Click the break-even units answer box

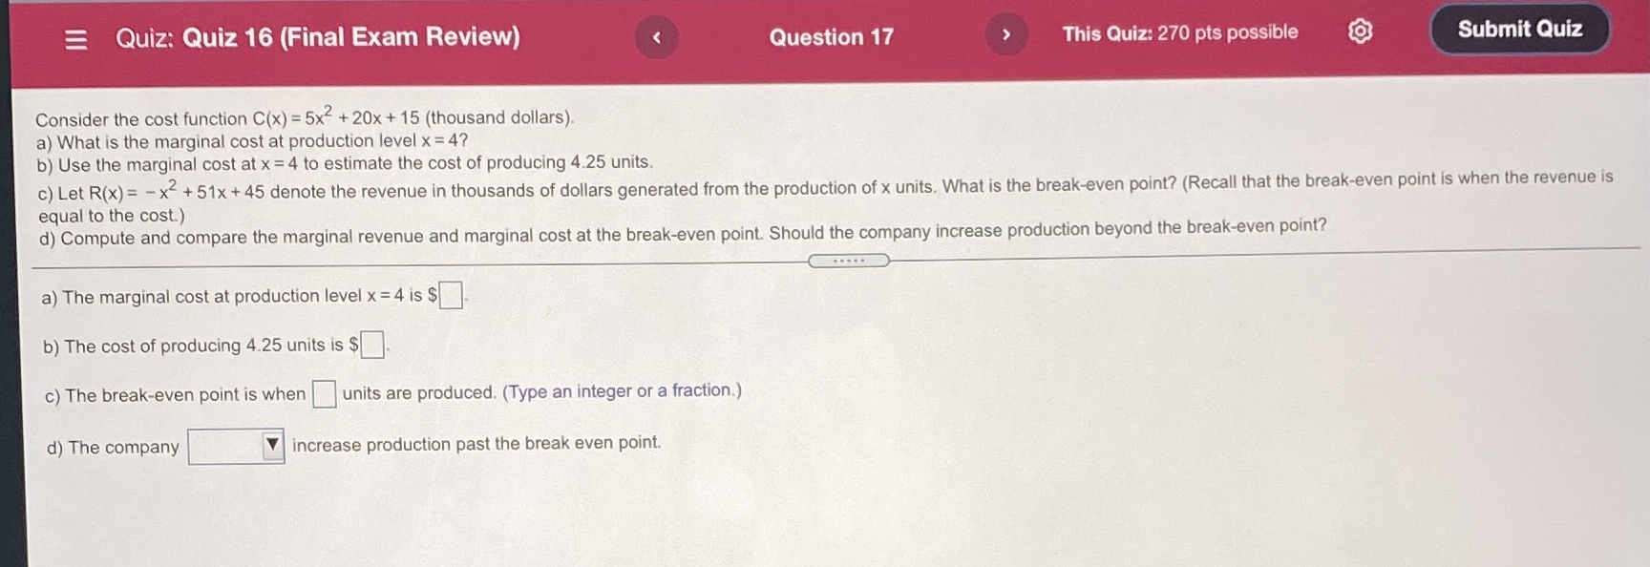point(326,393)
